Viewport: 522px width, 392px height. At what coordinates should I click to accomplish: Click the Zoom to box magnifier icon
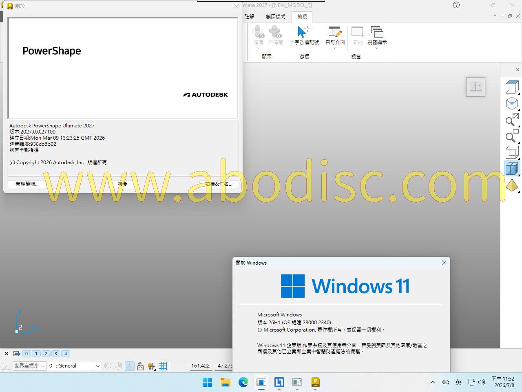[512, 136]
